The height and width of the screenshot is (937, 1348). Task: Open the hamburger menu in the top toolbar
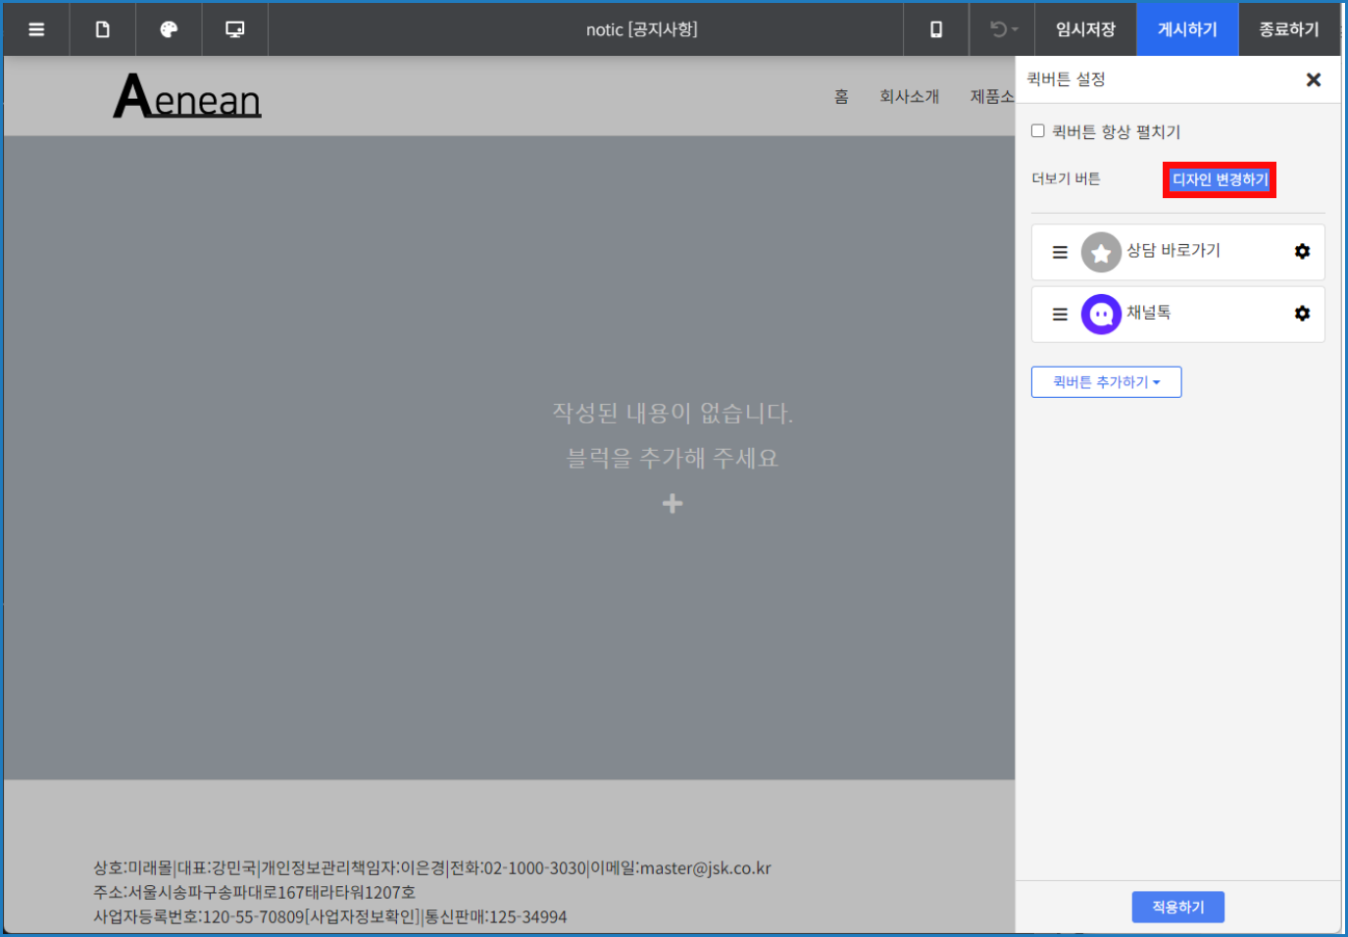coord(36,28)
